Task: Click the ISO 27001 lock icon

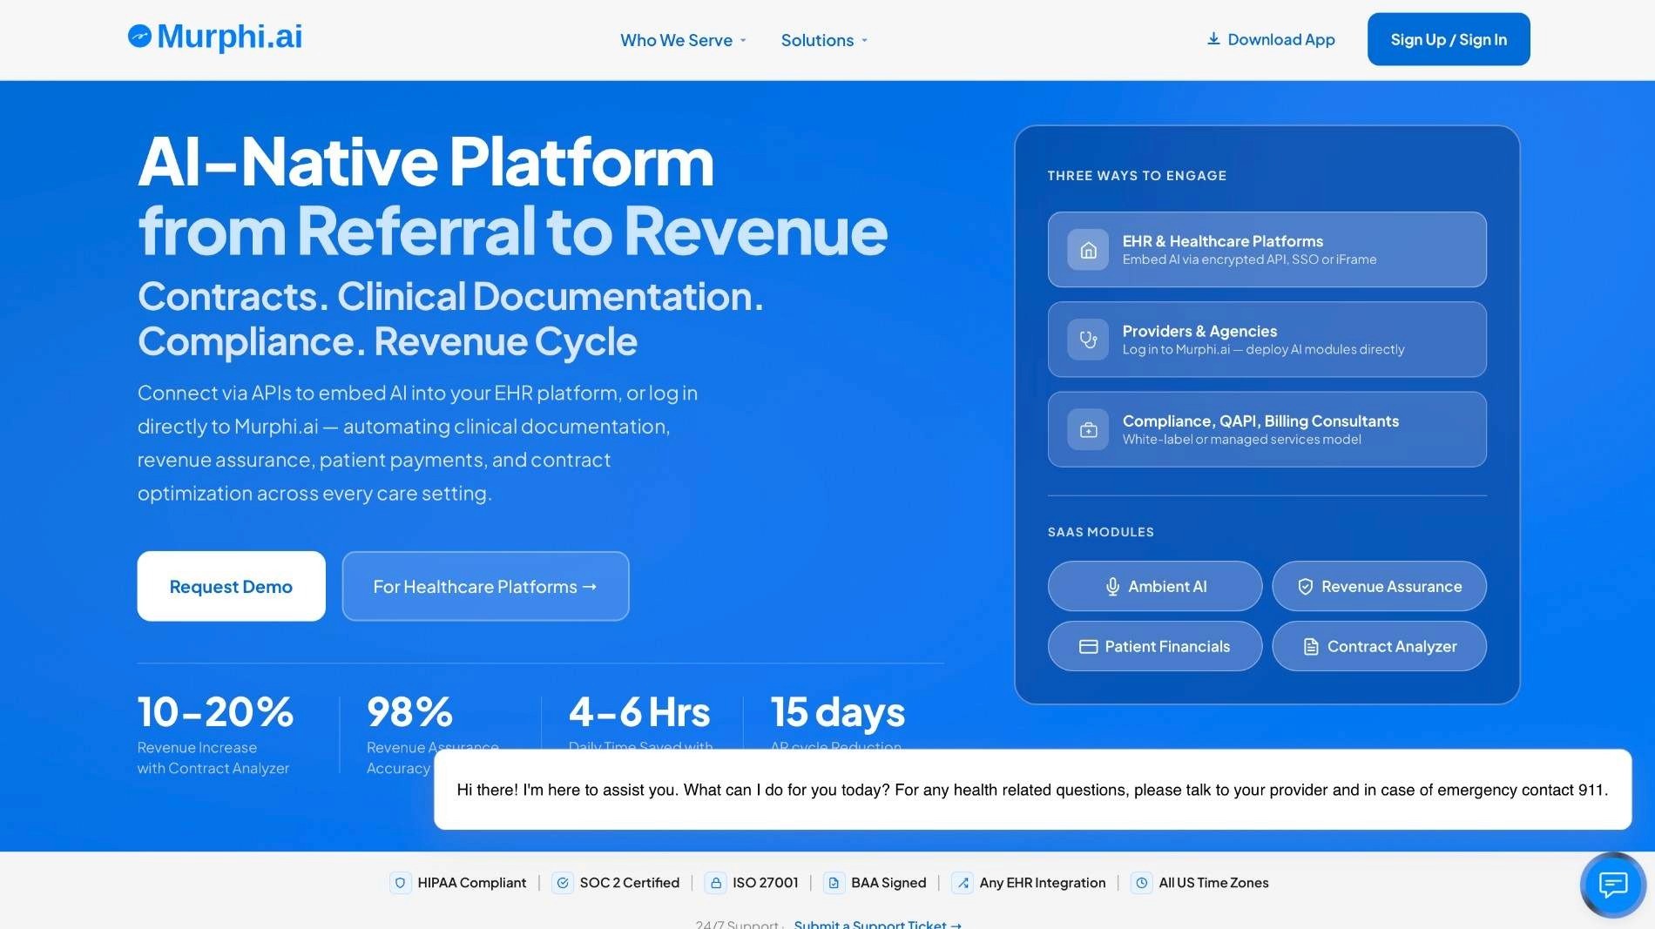Action: pos(715,883)
